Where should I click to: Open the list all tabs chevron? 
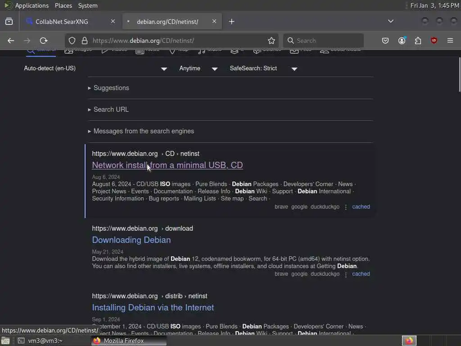click(x=391, y=22)
